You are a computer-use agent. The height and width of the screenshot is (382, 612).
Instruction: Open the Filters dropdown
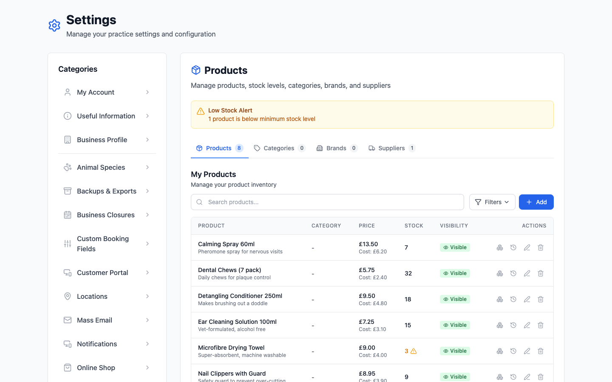pyautogui.click(x=492, y=202)
